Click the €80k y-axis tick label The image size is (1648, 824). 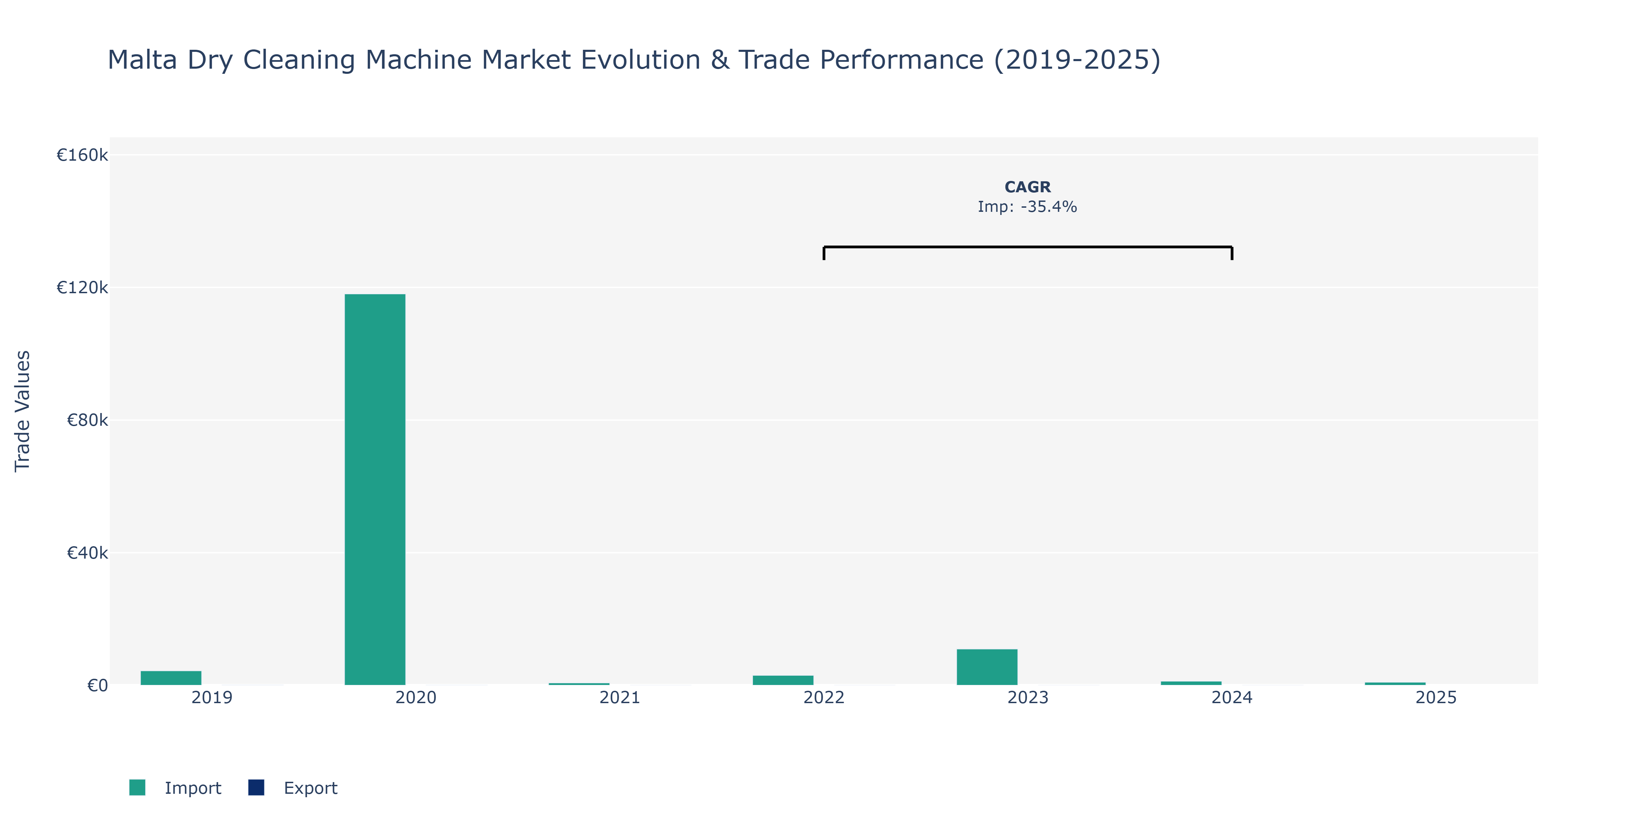(x=88, y=420)
